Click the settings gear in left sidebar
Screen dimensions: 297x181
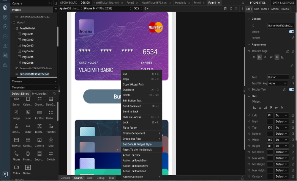point(5,17)
